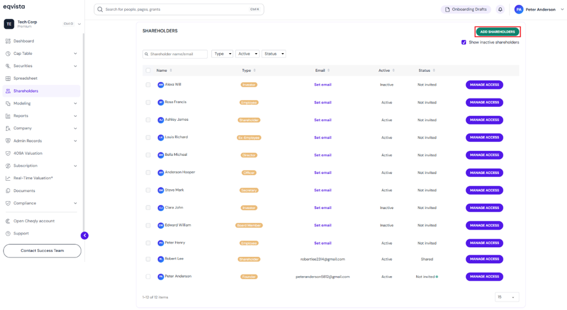The height and width of the screenshot is (310, 567).
Task: Uncheck Show inactive shareholders checkbox
Action: [464, 42]
